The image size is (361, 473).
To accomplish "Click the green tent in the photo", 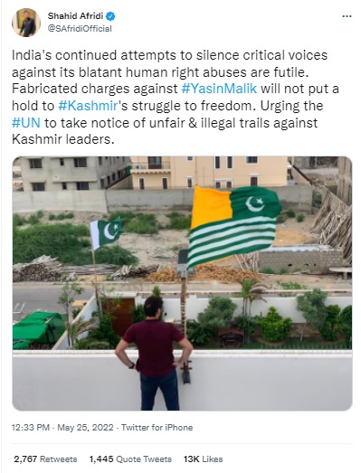I will tap(39, 330).
